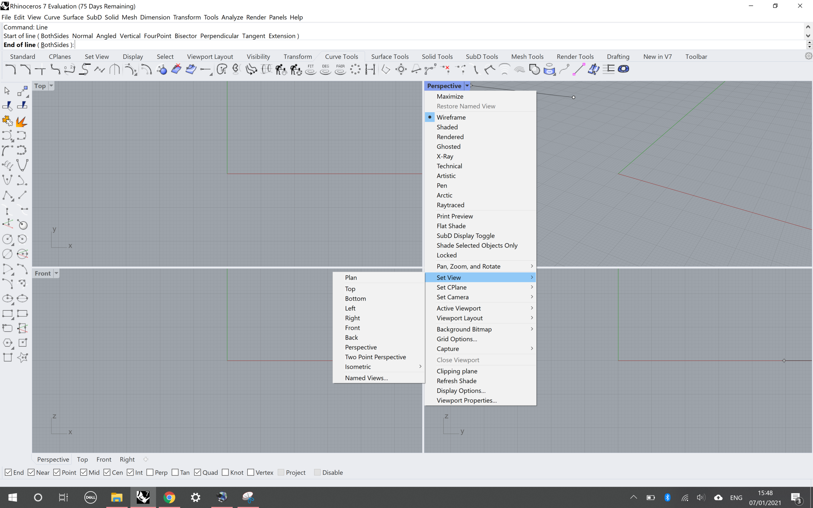Click the Windows Start button

point(12,497)
